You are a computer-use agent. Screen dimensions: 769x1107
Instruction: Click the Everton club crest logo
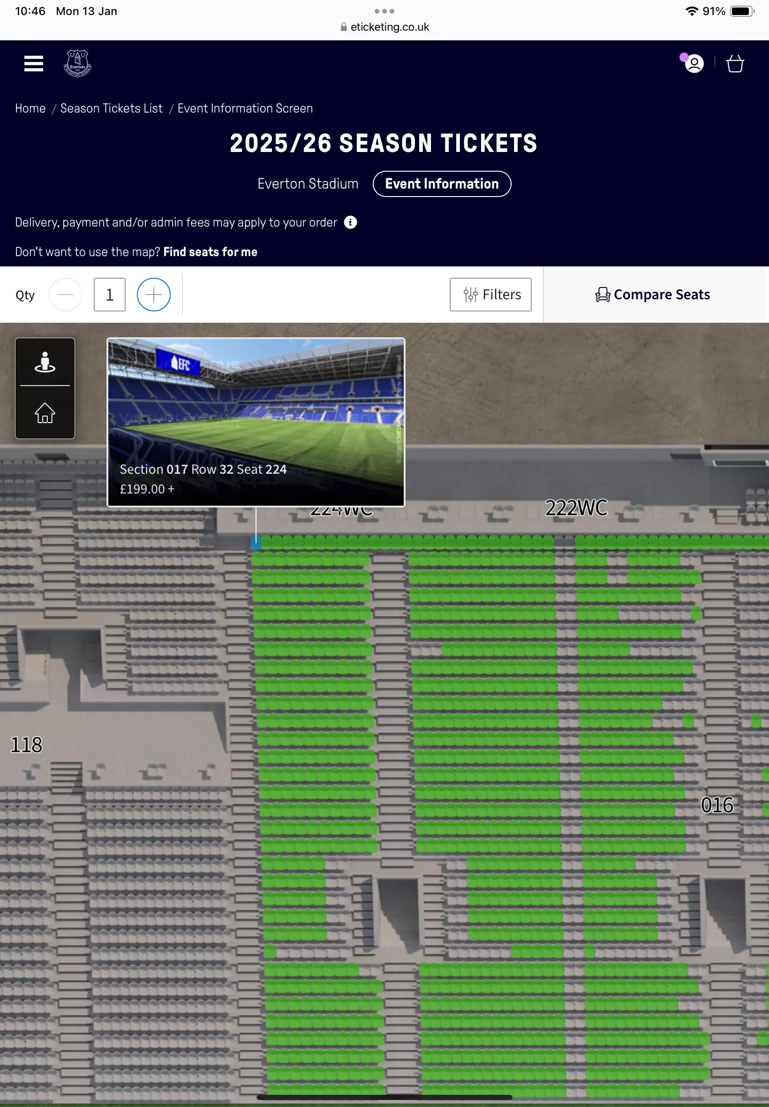pyautogui.click(x=77, y=64)
